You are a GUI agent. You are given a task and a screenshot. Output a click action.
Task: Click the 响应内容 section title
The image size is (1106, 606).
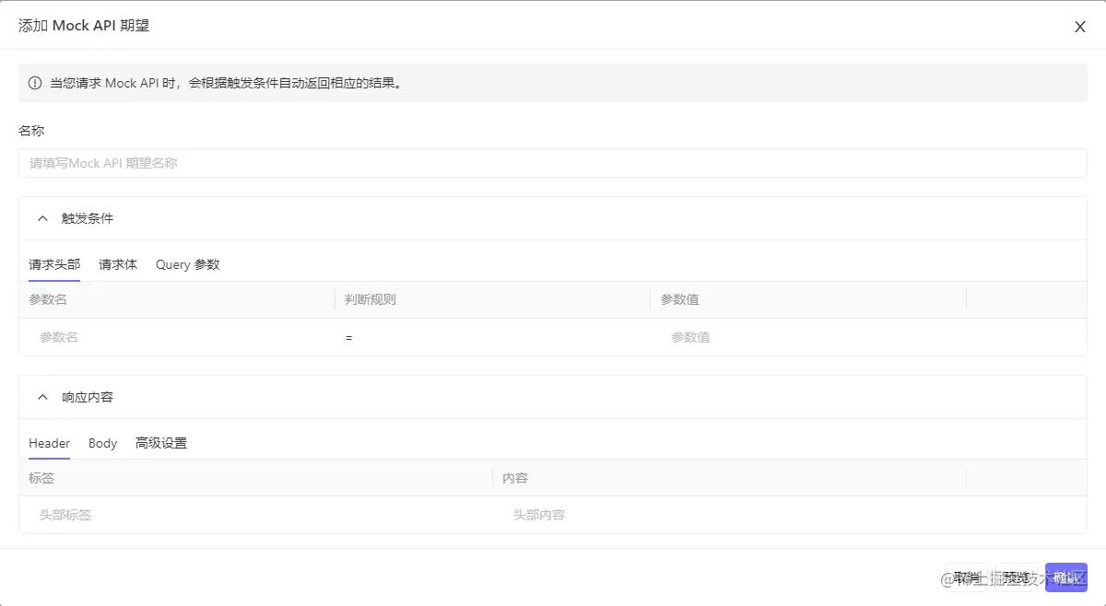tap(88, 397)
